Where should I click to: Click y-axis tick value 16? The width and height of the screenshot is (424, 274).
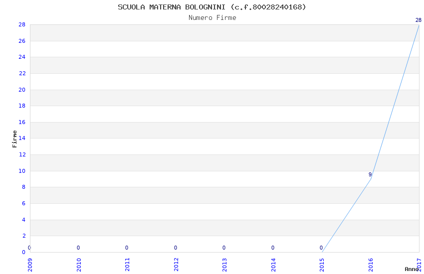coord(22,122)
